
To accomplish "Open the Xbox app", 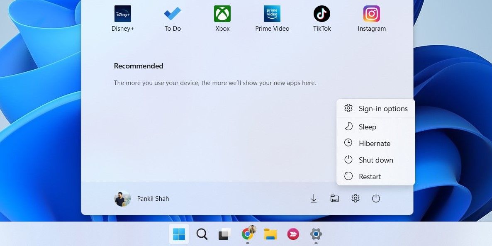I will (222, 14).
